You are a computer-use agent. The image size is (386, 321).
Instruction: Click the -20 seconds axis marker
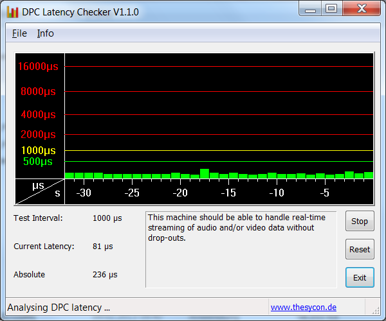pyautogui.click(x=180, y=193)
